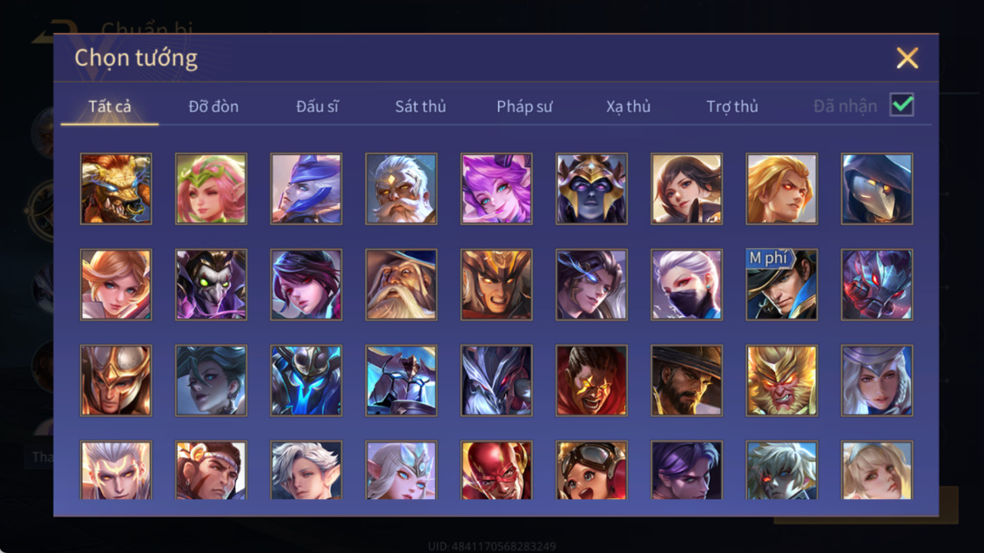Open the Đấu sĩ tab
Viewport: 984px width, 553px height.
point(317,106)
